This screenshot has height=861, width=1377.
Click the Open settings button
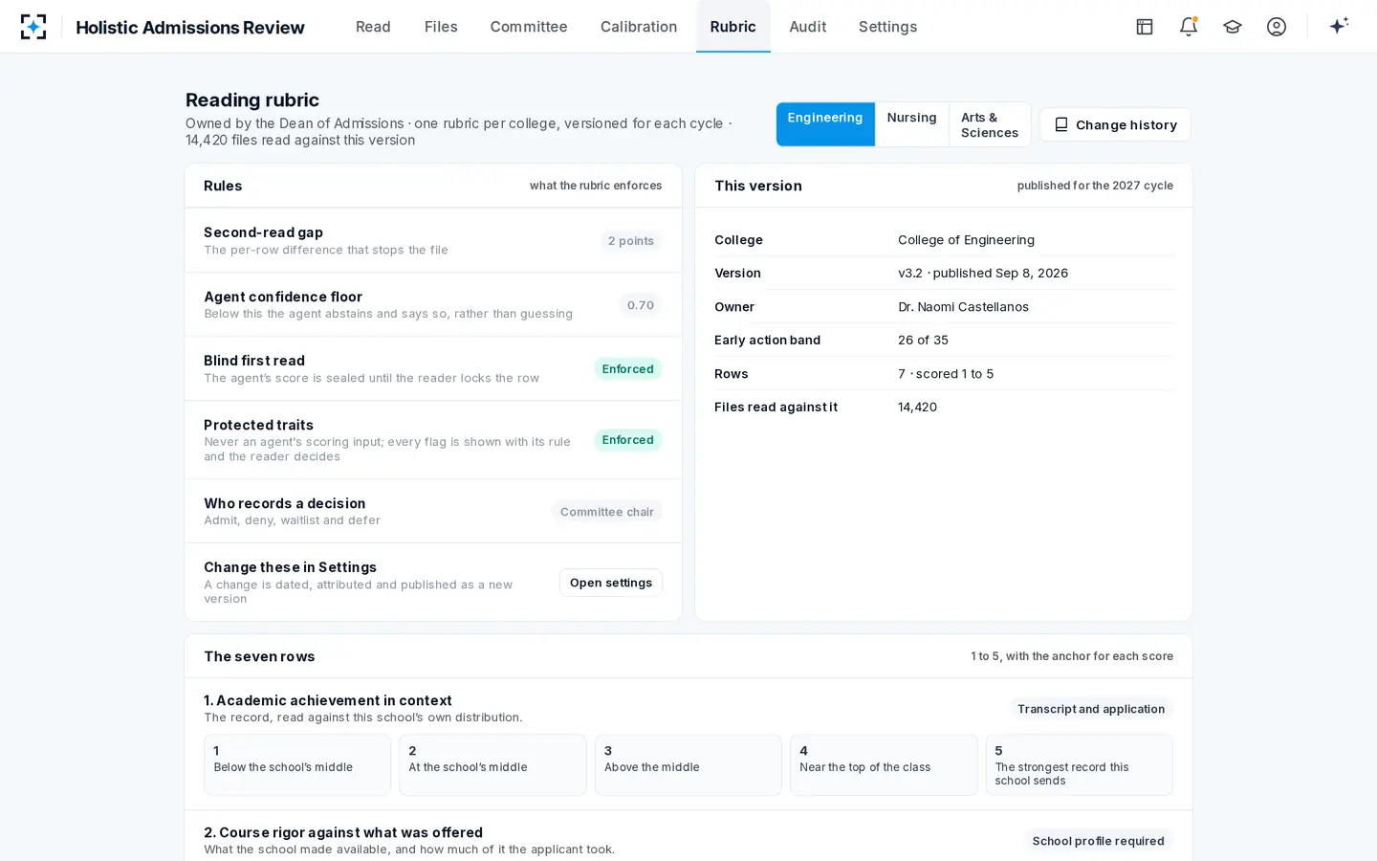[x=611, y=583]
